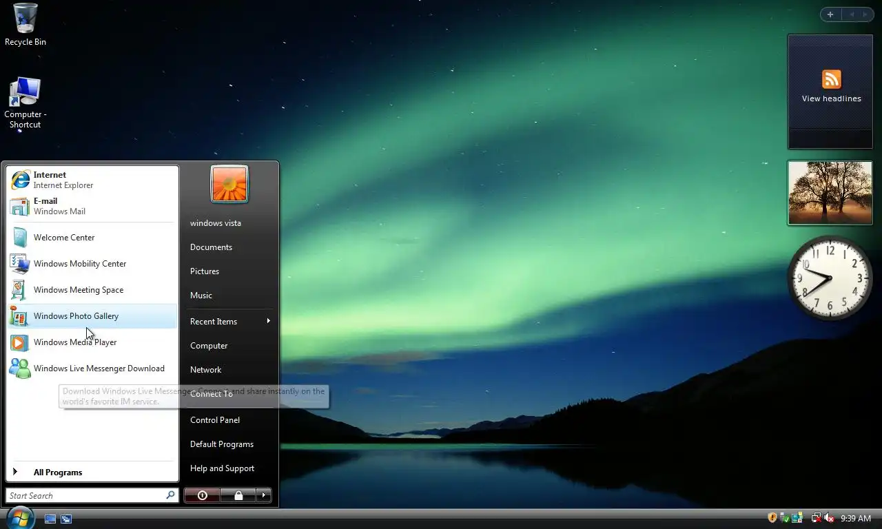
Task: Click the 9:39 AM taskbar clock
Action: tap(856, 518)
